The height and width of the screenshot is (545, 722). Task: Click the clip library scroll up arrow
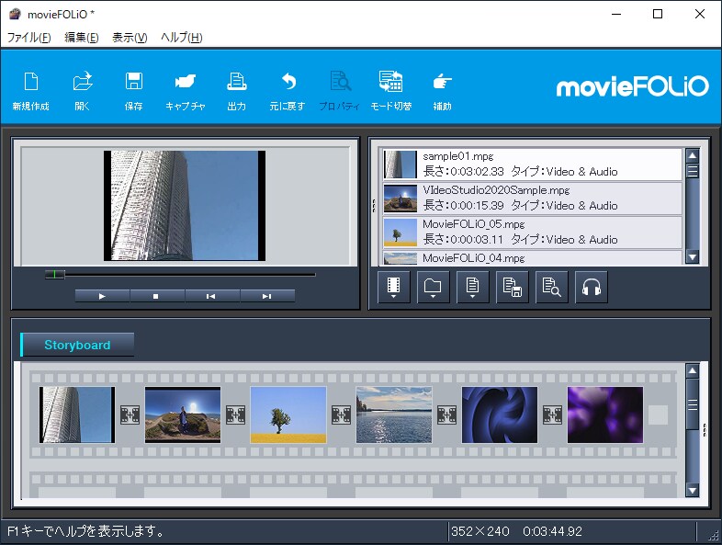click(693, 155)
